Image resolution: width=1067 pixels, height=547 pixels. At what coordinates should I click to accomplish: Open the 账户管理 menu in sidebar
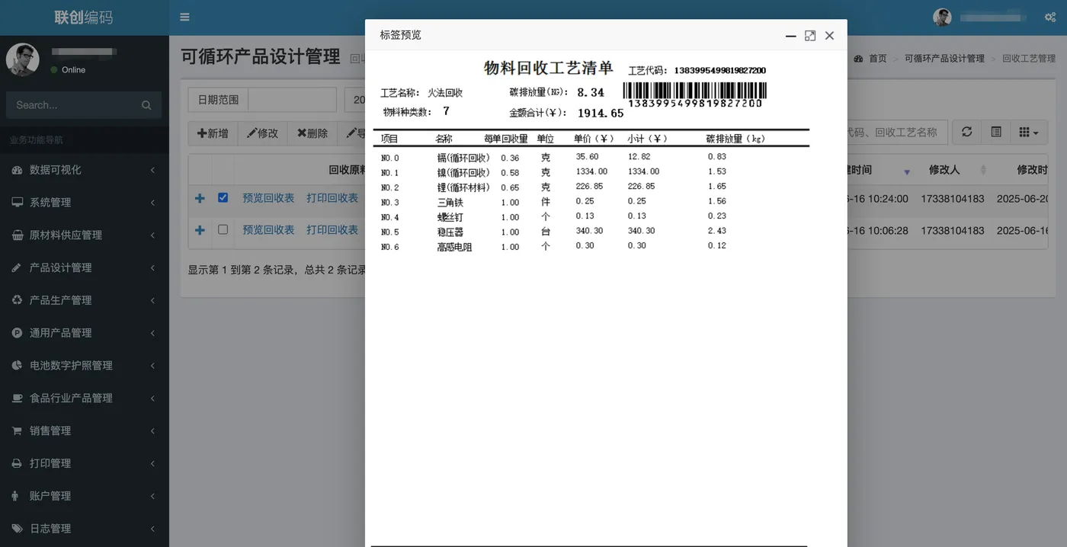(x=17, y=495)
